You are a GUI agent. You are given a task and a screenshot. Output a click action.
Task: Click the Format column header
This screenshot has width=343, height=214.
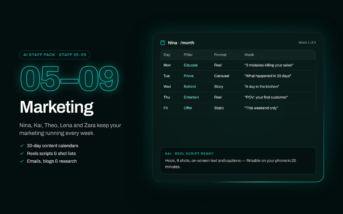pos(220,55)
